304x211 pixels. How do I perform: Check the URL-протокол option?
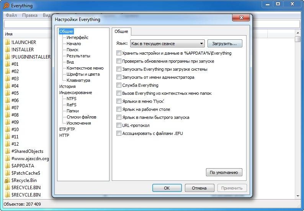119,125
